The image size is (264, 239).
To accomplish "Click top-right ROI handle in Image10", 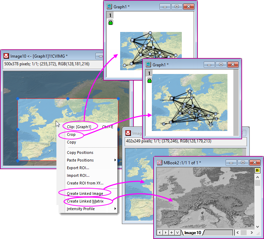I will tap(118, 99).
